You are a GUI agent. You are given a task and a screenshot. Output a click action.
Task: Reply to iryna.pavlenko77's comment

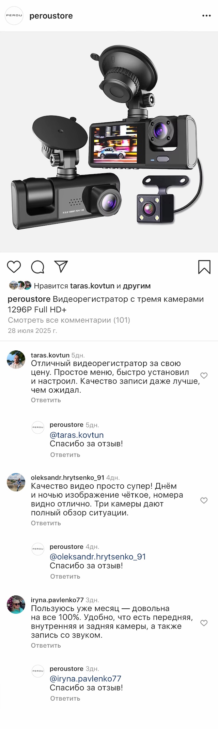coord(46,645)
